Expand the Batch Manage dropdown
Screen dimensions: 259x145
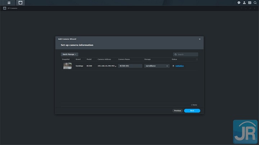click(69, 54)
